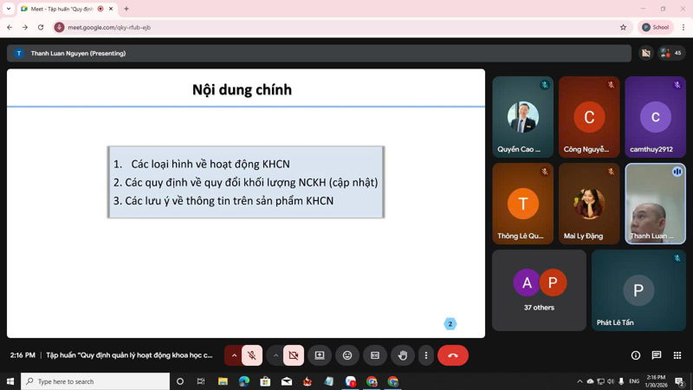Click the Windows taskbar search box
693x390 pixels.
click(95, 381)
